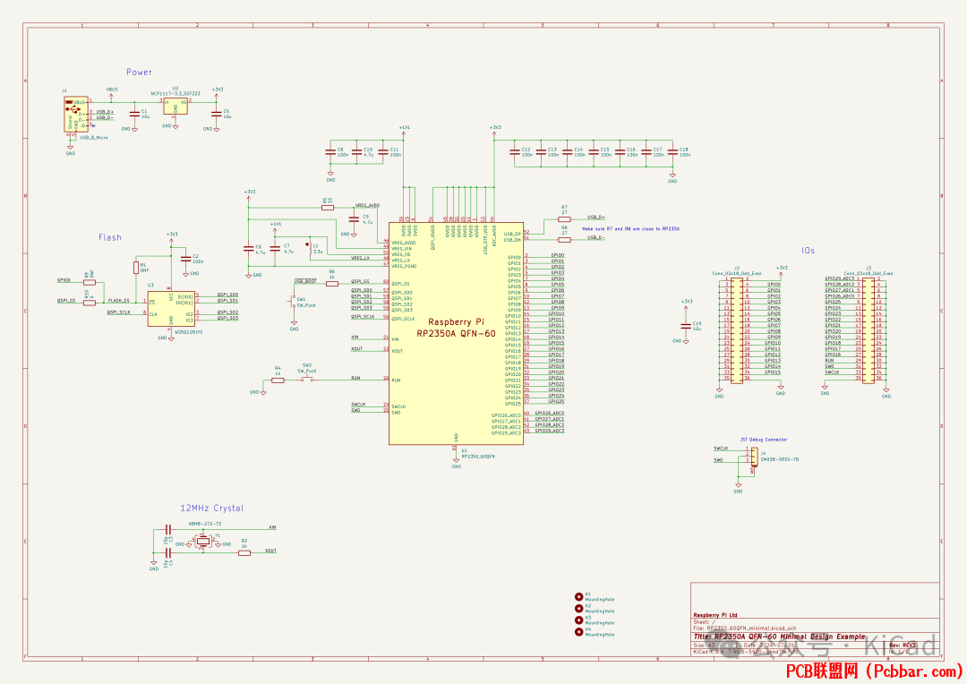This screenshot has height=684, width=967.
Task: Click capacitor C2 in the Flash section
Action: [x=185, y=259]
